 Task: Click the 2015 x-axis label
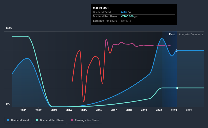pyautogui.click(x=84, y=110)
